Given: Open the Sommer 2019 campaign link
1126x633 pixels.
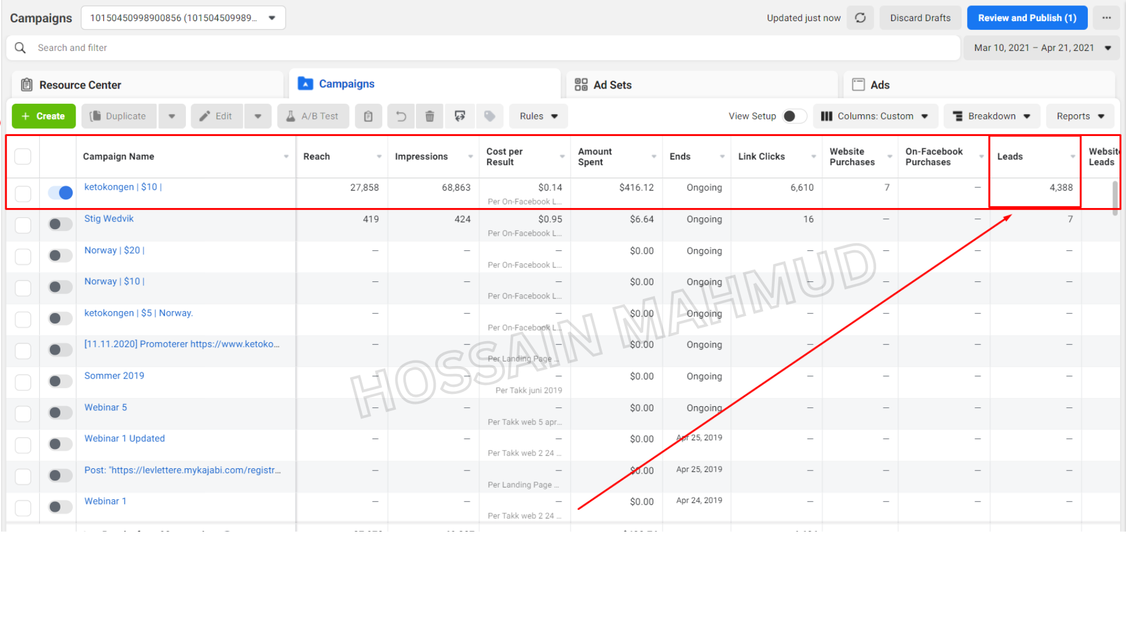Looking at the screenshot, I should click(x=114, y=376).
